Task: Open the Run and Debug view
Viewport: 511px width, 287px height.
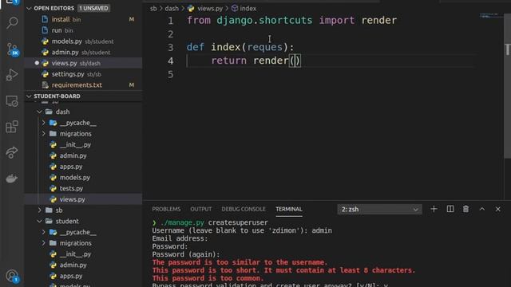Action: coord(12,75)
